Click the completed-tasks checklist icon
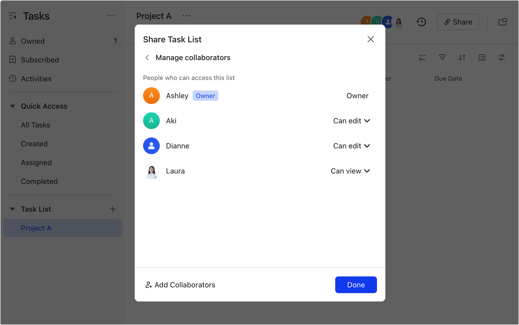Screen dimensions: 519x325 point(422,57)
